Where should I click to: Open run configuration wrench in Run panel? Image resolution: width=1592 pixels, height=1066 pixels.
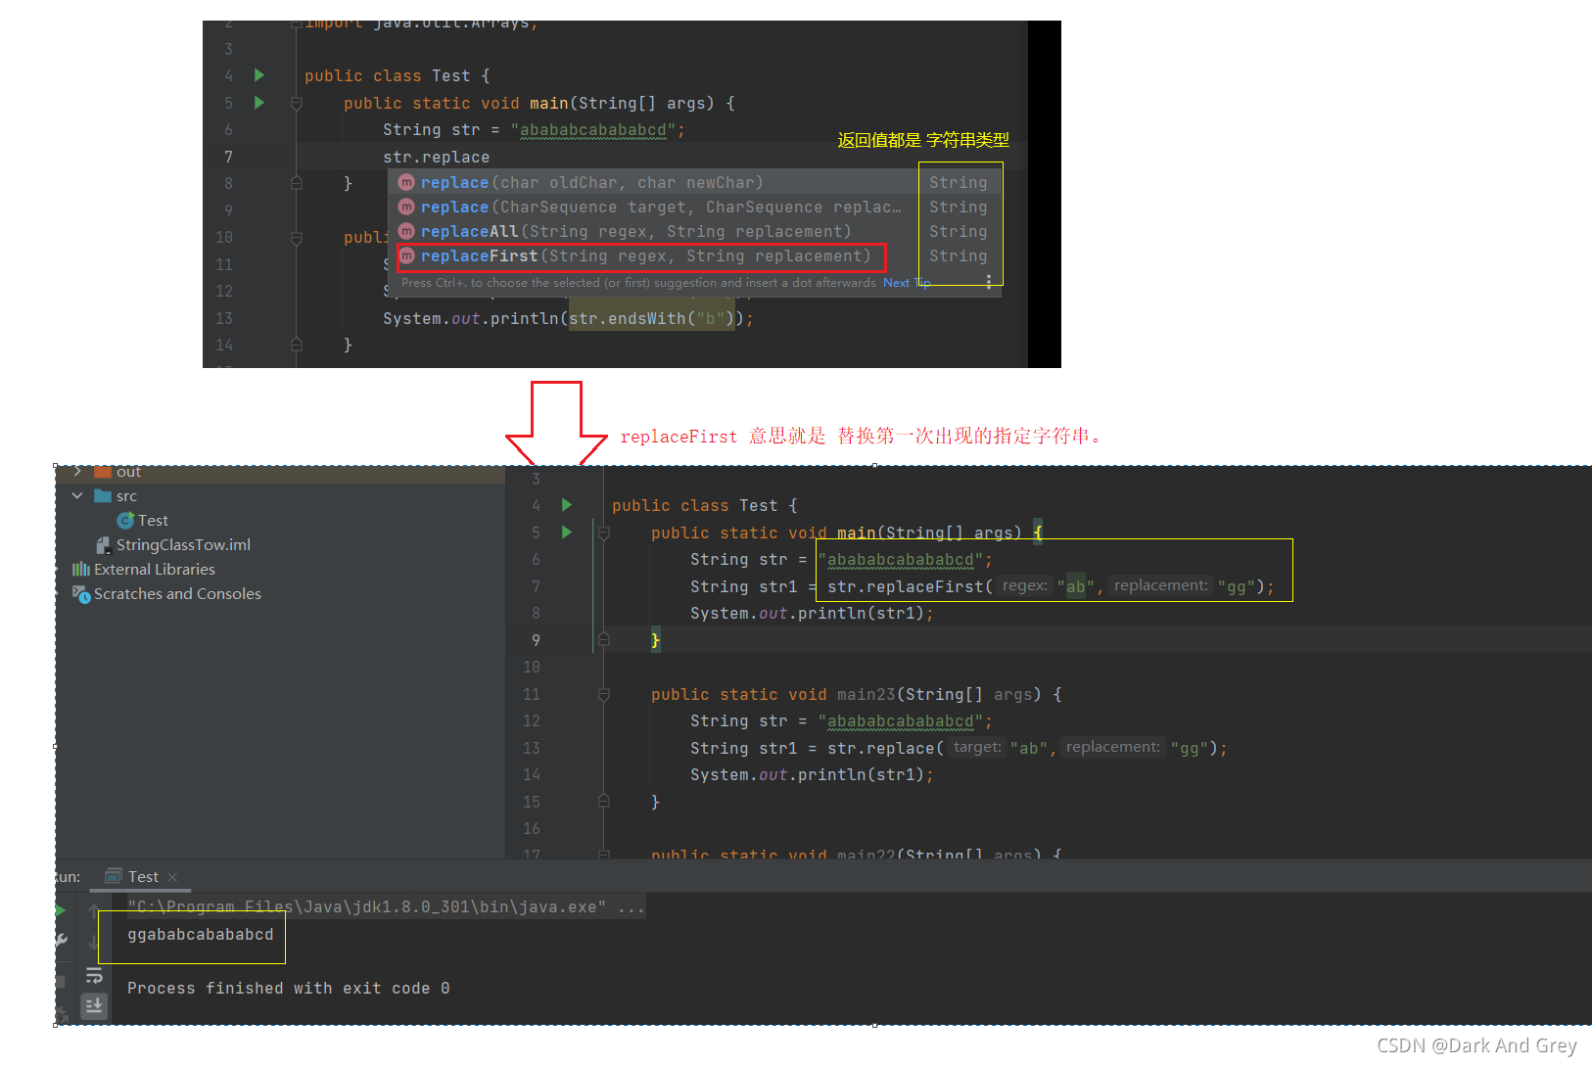(61, 940)
